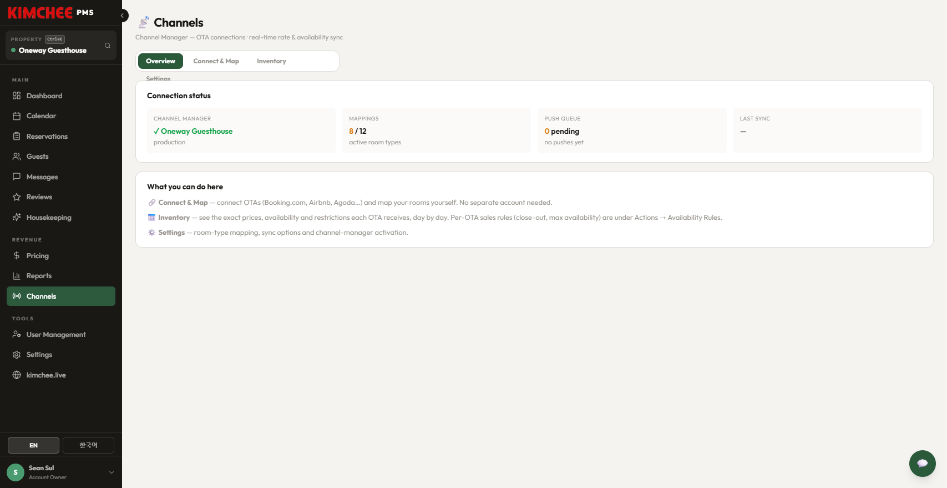The image size is (947, 488).
Task: Click the Housekeeping sparkle icon
Action: 17,218
